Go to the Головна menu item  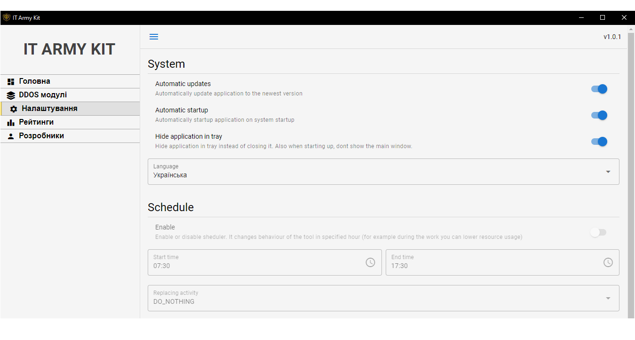pos(35,81)
